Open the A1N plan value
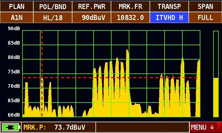The width and height of the screenshot is (222, 133). click(17, 17)
